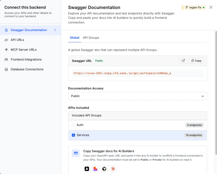The width and height of the screenshot is (217, 174).
Task: Open Swagger URL in new window icon
Action: coord(183,61)
